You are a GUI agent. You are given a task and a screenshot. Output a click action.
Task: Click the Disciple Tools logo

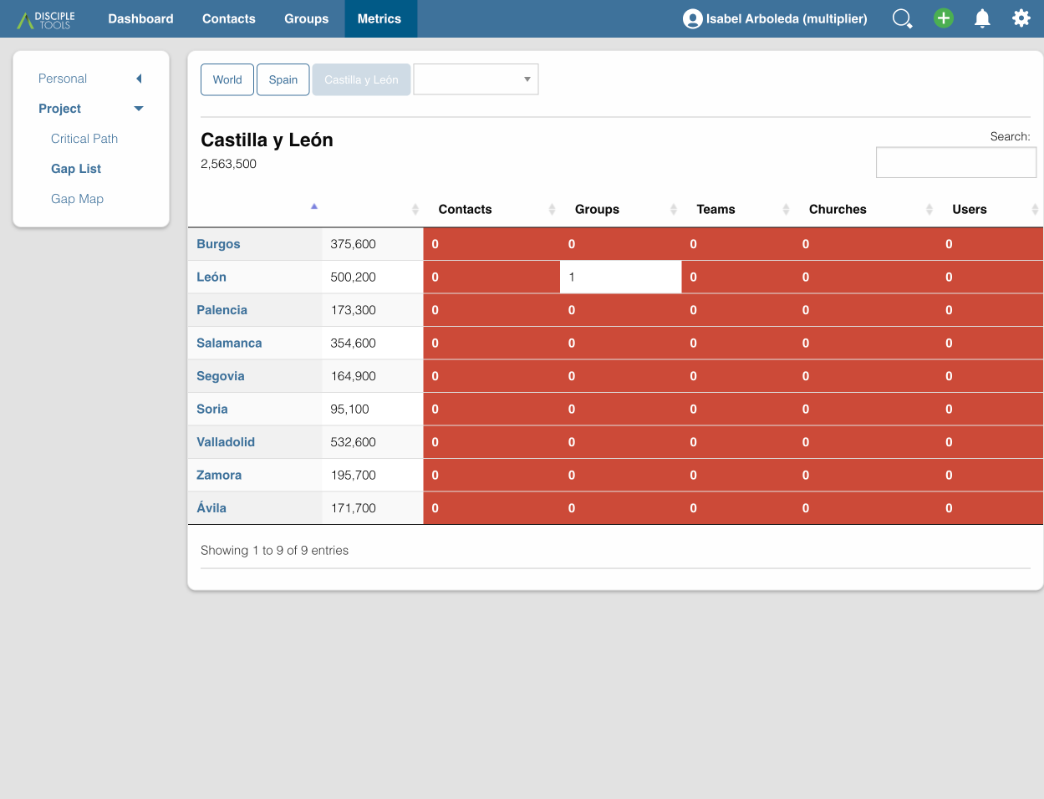[47, 19]
